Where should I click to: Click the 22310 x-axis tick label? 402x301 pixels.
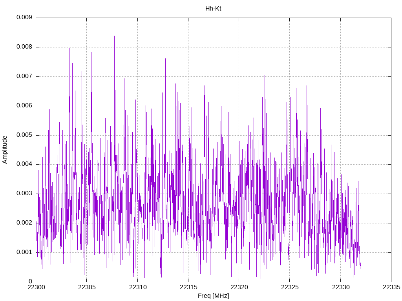(x=138, y=287)
